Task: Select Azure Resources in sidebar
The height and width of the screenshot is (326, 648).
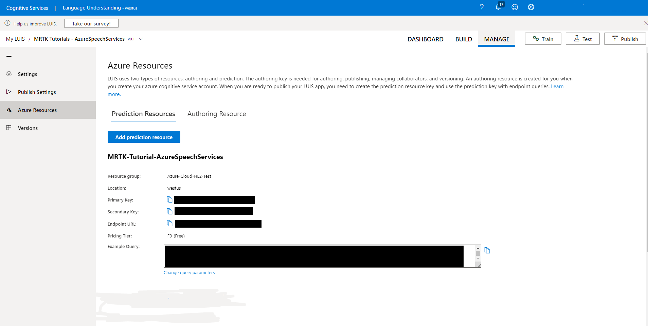Action: [48, 110]
